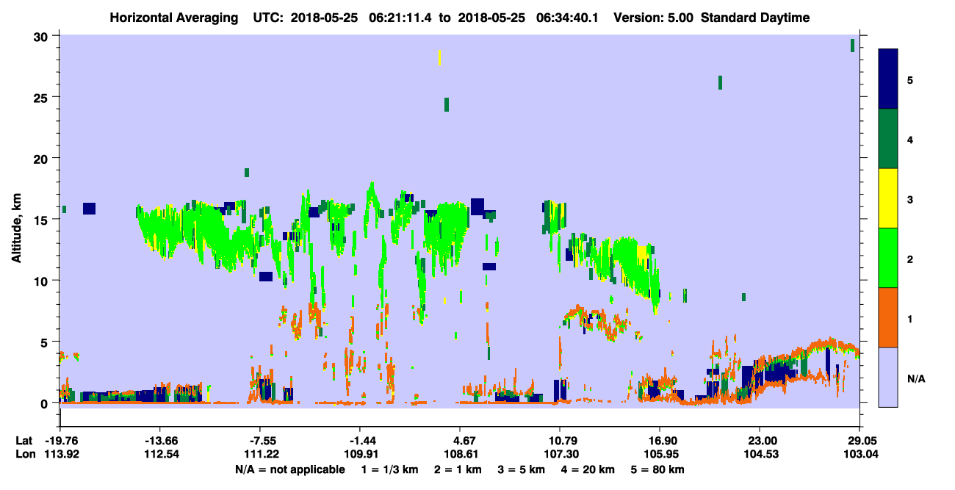The height and width of the screenshot is (490, 955).
Task: Click legend text '5 = 80 km'
Action: click(659, 469)
